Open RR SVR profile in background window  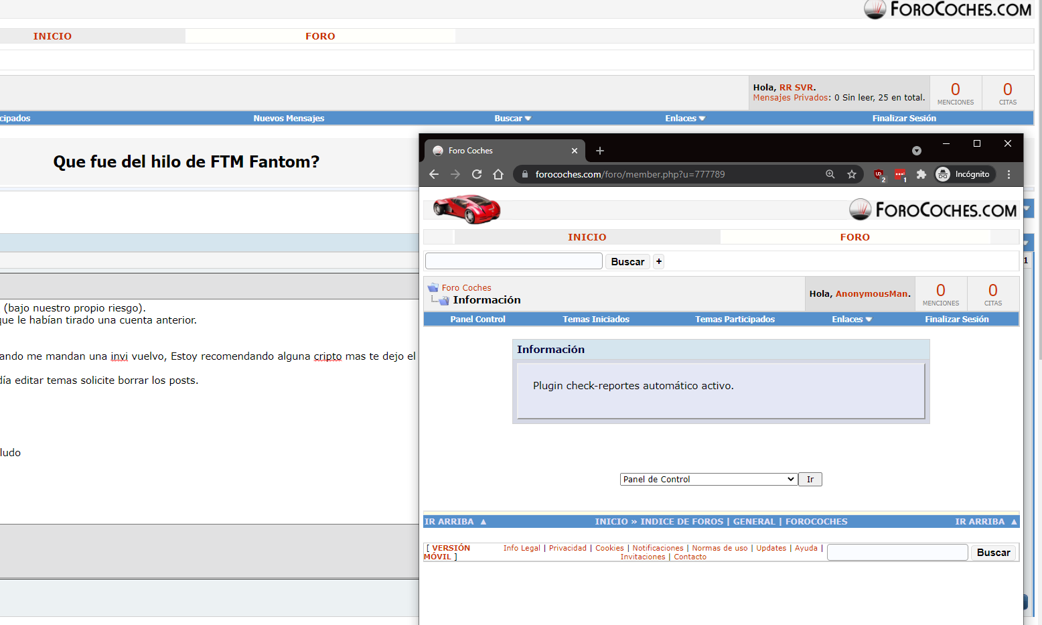coord(796,88)
